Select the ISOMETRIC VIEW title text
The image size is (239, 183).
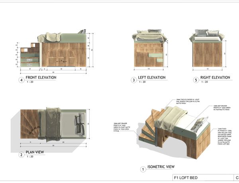point(161,167)
